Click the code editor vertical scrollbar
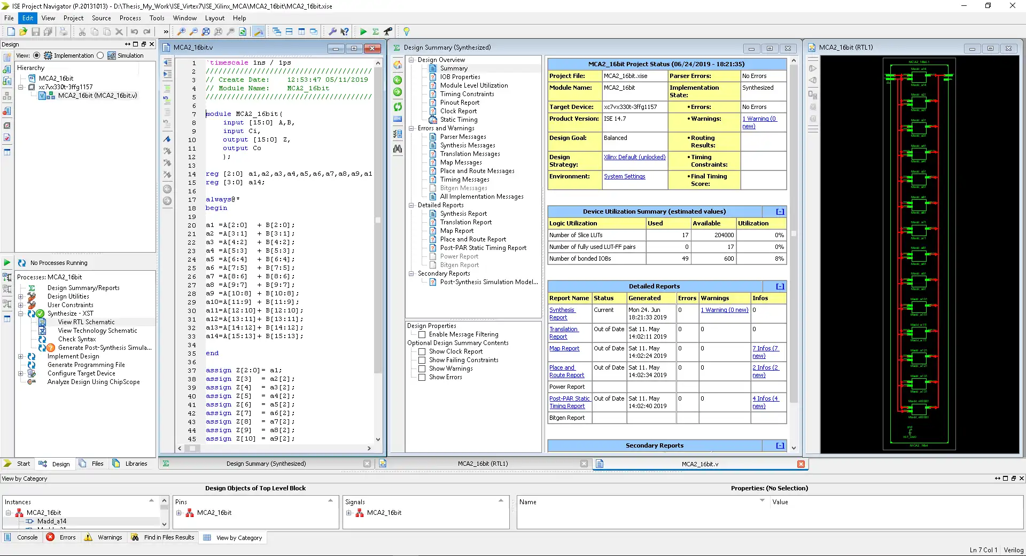The height and width of the screenshot is (556, 1026). 378,251
